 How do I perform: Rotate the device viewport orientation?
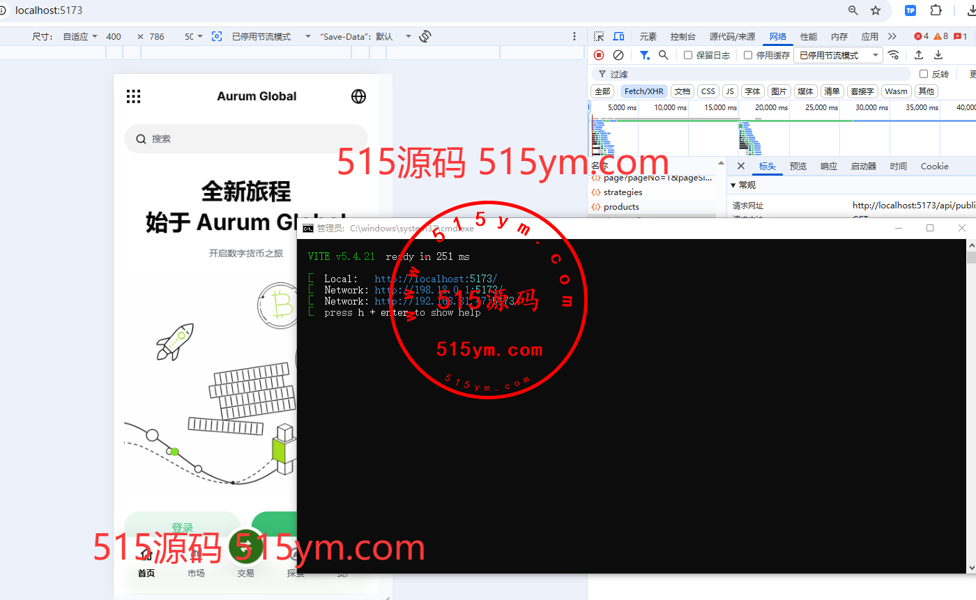425,36
